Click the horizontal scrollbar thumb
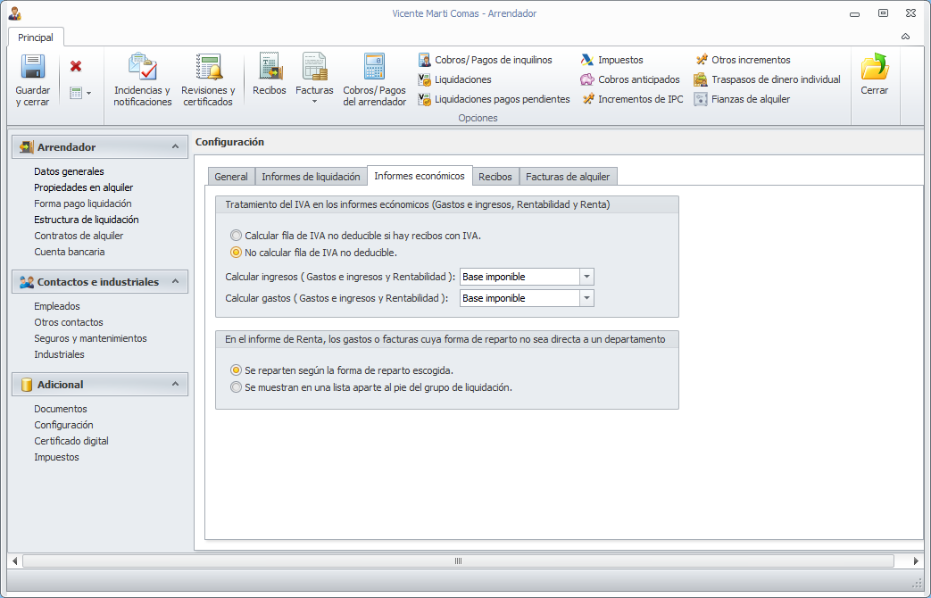Screen dimensions: 931x598 (458, 561)
